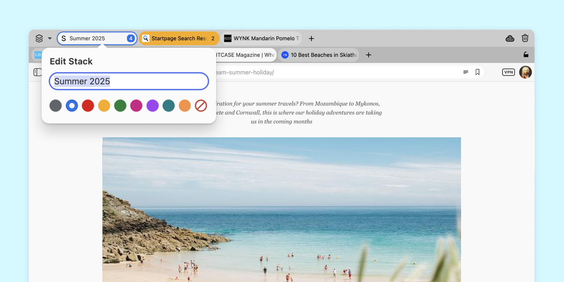Open the trash of closed tabs

(525, 38)
